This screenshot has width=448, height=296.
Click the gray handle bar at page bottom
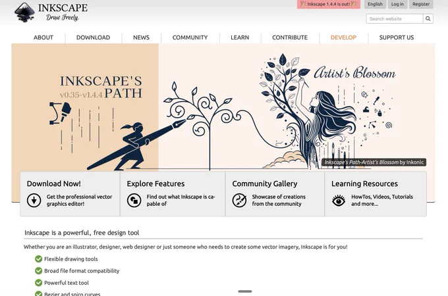[x=245, y=291]
